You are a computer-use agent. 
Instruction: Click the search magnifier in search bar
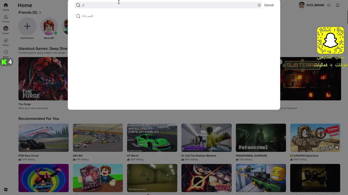78,5
